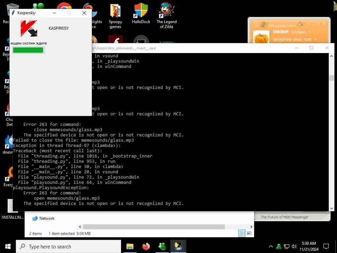
Task: Open the !INSTALLIN... text file icon
Action: point(13,209)
